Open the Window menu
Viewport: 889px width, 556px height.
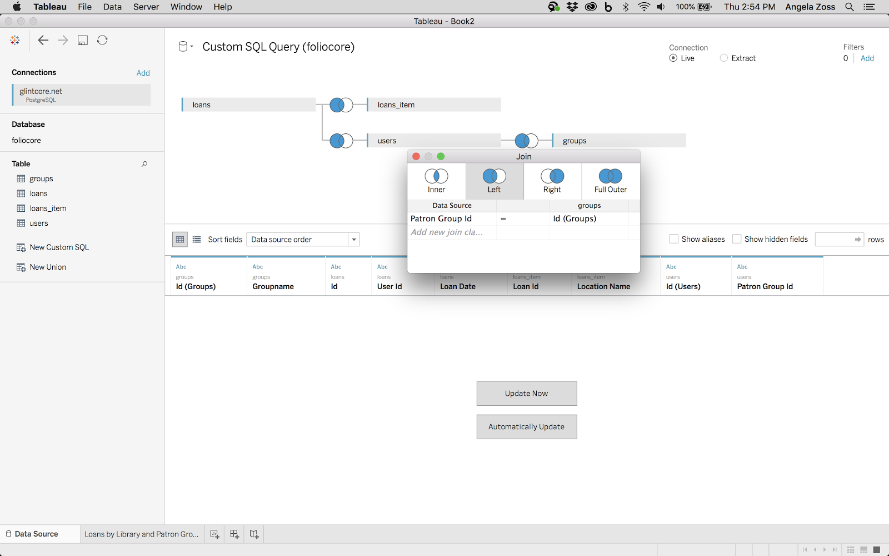(x=186, y=7)
